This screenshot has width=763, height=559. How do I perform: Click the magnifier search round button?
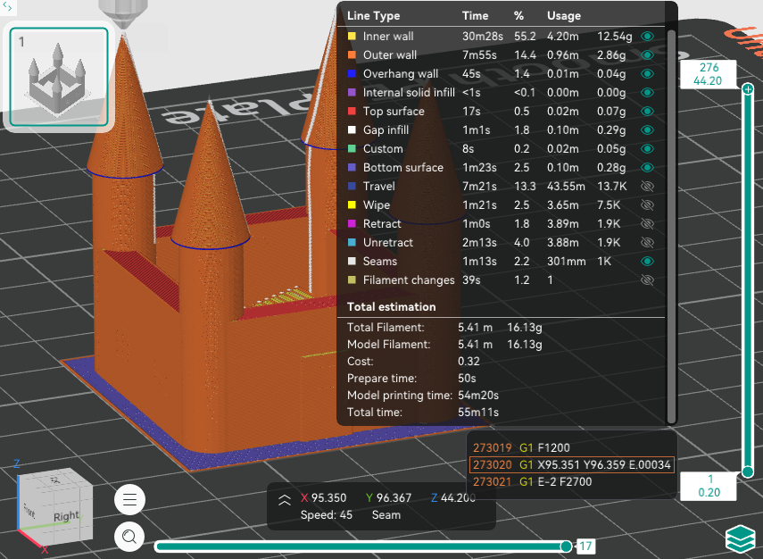(129, 537)
